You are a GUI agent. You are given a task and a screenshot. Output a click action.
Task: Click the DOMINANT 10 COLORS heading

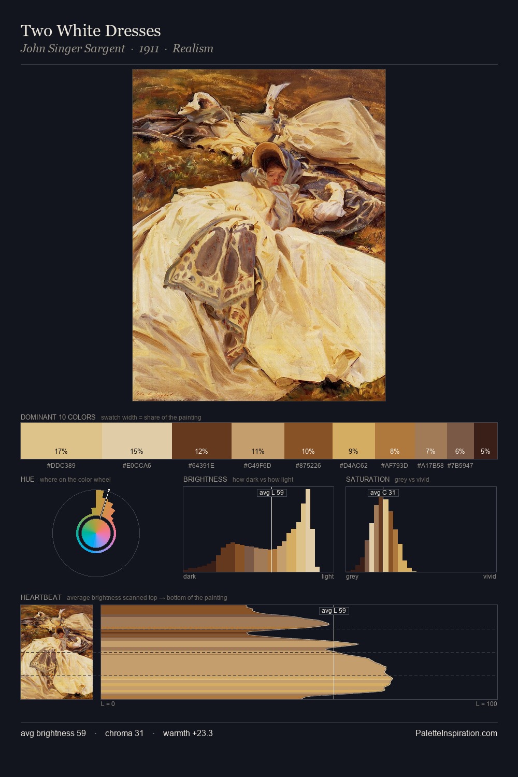tap(58, 417)
